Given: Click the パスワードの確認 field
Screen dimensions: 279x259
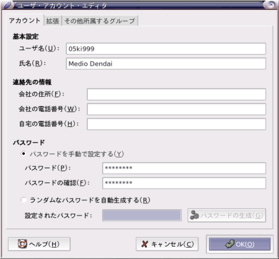Looking at the screenshot, I should (x=184, y=183).
